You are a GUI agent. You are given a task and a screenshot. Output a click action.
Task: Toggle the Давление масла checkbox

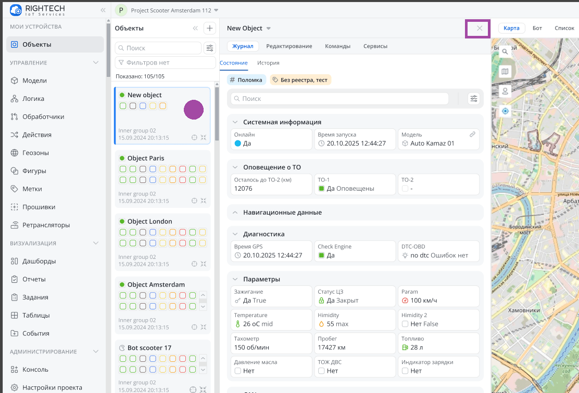[237, 371]
